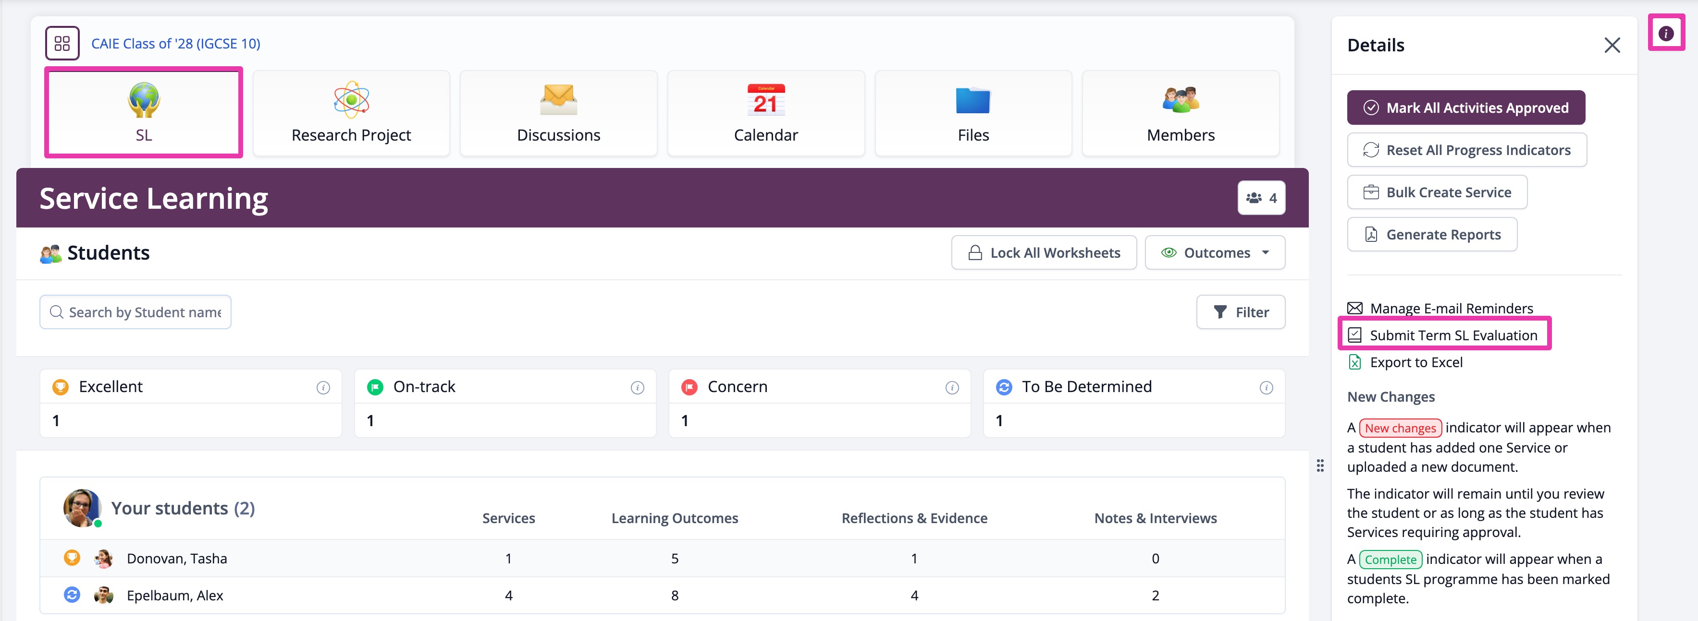This screenshot has height=621, width=1698.
Task: Open the Calendar icon tile
Action: click(765, 100)
